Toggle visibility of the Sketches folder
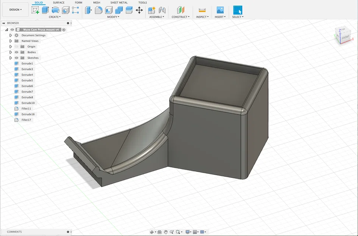 (16, 58)
